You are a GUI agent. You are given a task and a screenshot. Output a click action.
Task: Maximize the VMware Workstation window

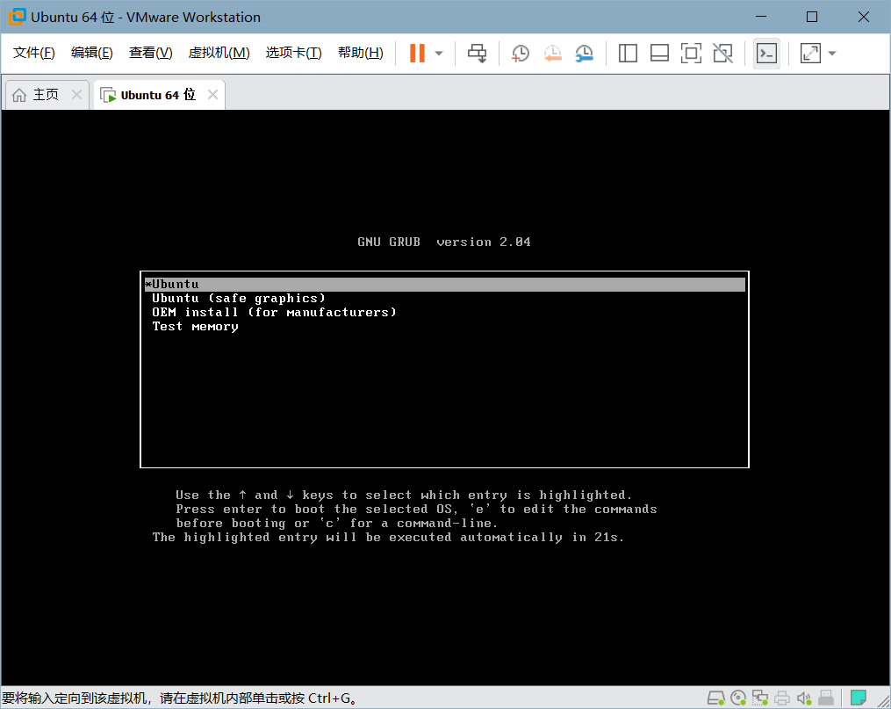click(812, 17)
